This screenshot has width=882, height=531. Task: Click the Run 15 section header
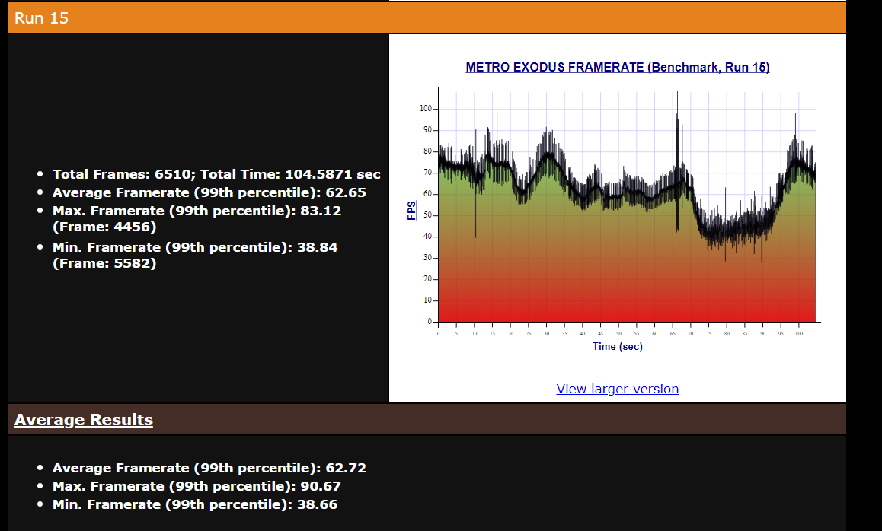coord(427,18)
